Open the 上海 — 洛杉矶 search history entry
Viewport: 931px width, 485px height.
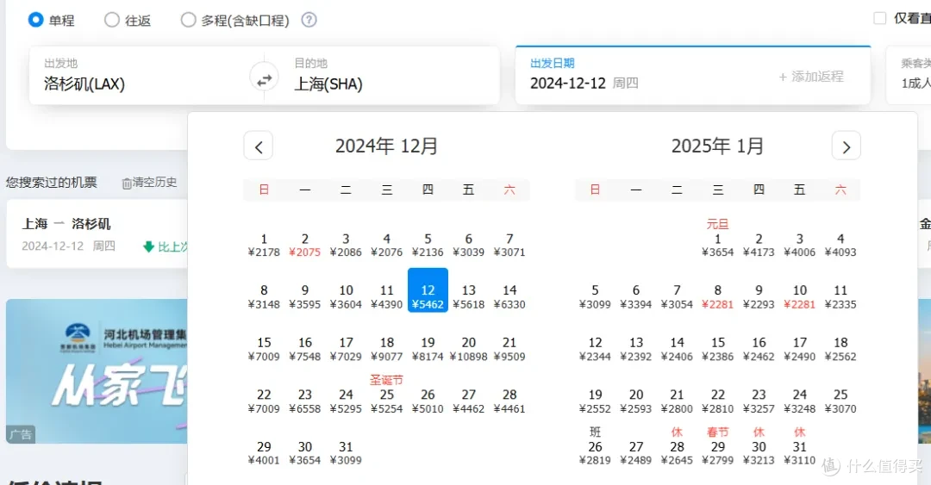97,234
